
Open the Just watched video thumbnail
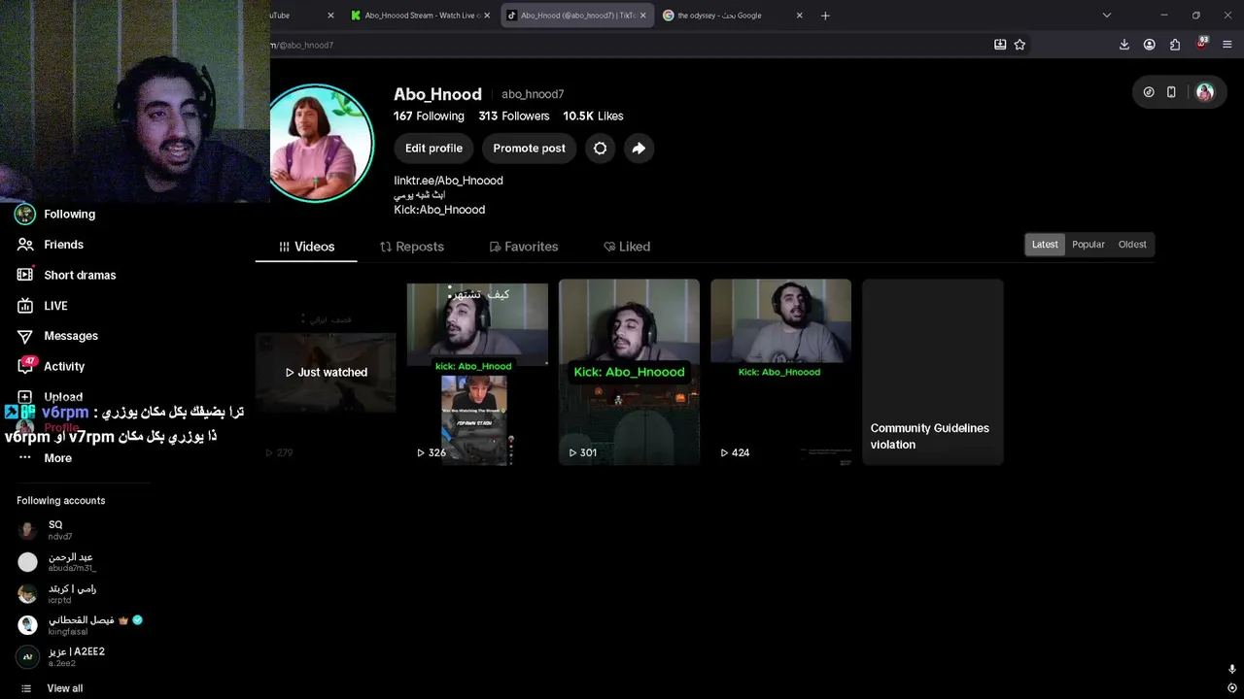point(326,373)
